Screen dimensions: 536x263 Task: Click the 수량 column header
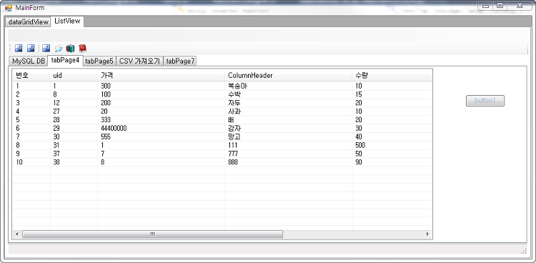click(x=392, y=76)
